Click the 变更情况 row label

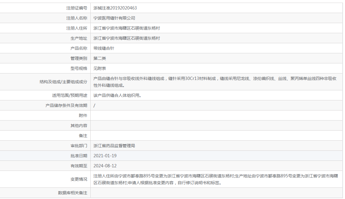(x=79, y=179)
